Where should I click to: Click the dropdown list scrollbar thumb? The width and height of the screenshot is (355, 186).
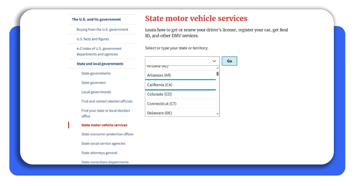[x=218, y=74]
